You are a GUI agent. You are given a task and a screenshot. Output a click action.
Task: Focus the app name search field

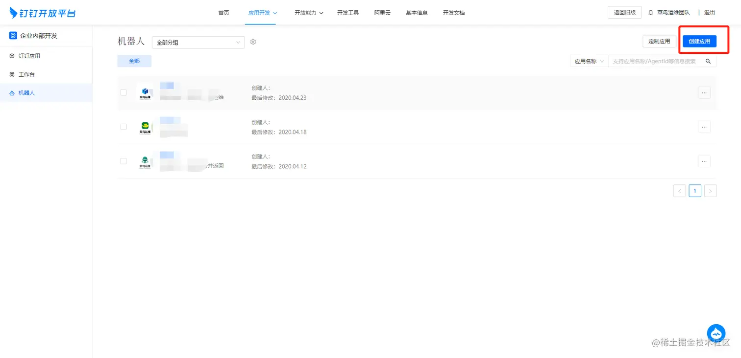(x=656, y=61)
